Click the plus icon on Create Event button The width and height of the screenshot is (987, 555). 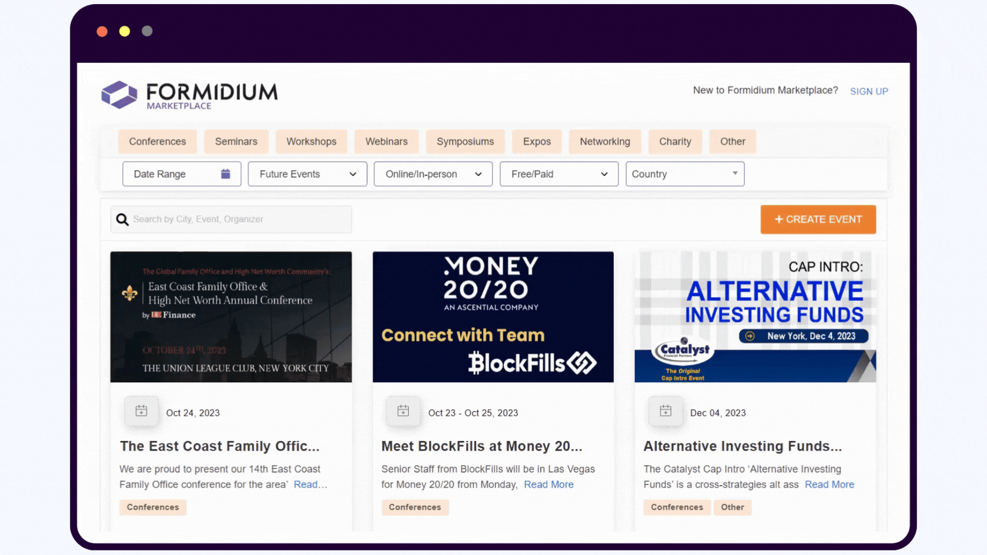click(x=779, y=219)
